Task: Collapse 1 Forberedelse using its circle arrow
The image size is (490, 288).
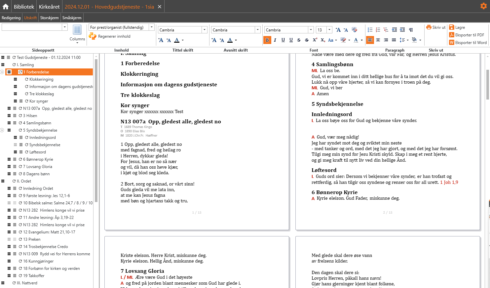Action: 2,72
